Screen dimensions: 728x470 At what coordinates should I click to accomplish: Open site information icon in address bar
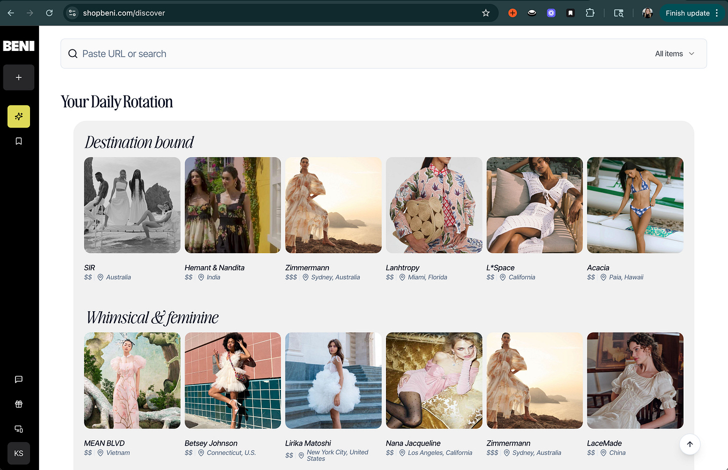point(72,13)
